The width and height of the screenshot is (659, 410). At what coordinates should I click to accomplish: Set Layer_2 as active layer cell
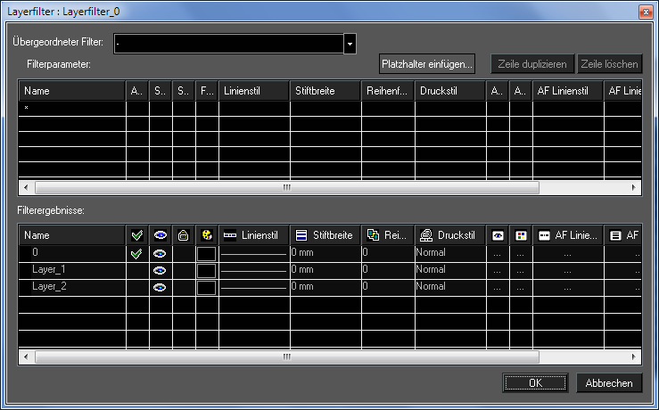click(x=137, y=288)
